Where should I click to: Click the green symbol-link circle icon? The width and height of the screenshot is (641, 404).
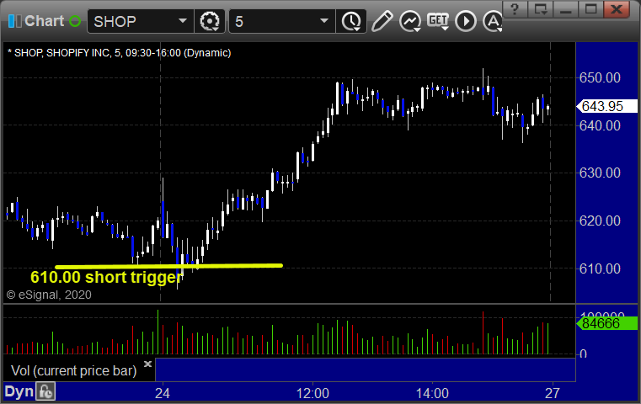pyautogui.click(x=75, y=21)
